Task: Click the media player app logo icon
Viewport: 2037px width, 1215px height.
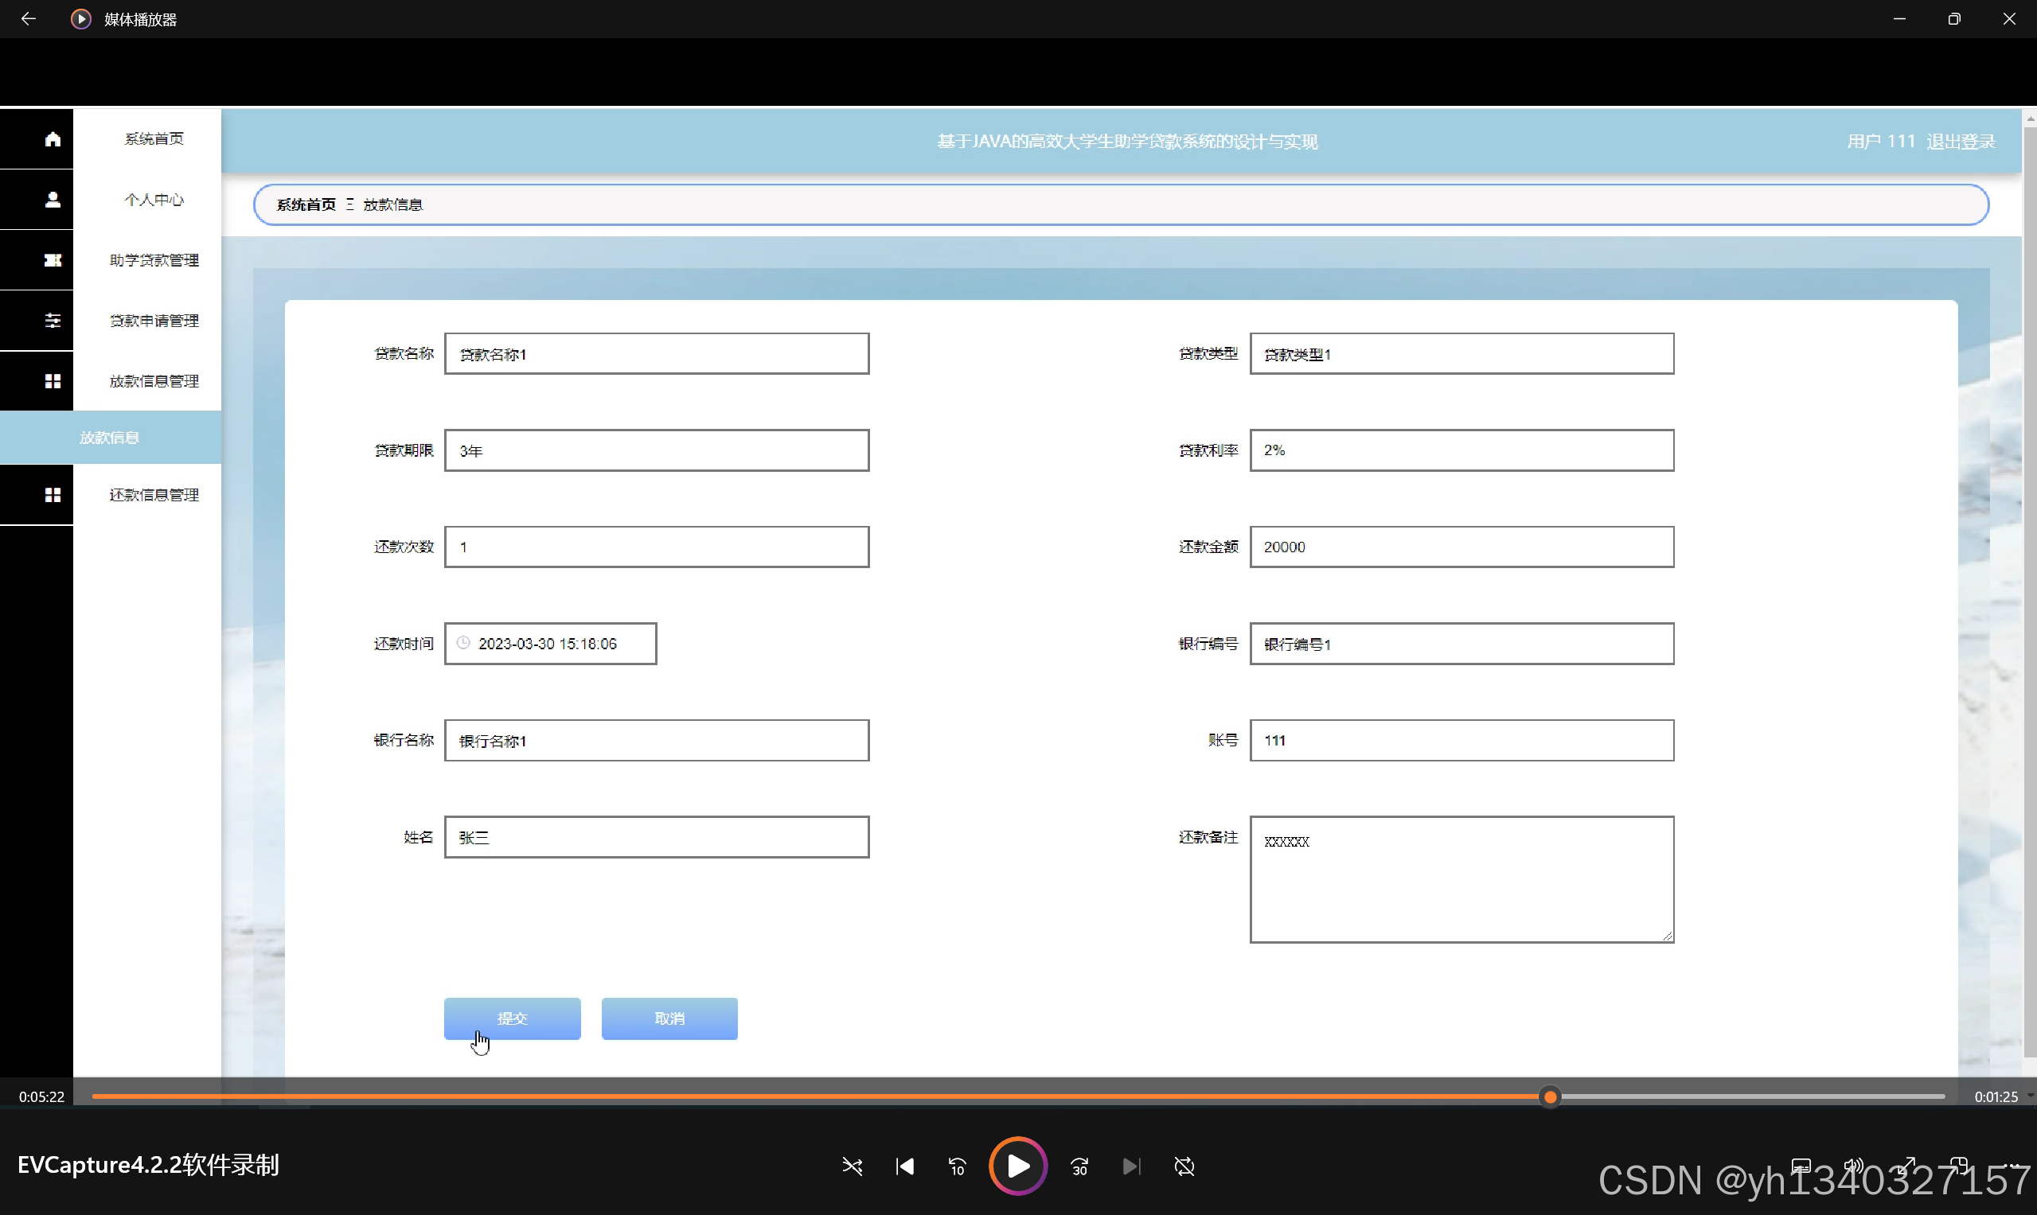Action: coord(80,19)
